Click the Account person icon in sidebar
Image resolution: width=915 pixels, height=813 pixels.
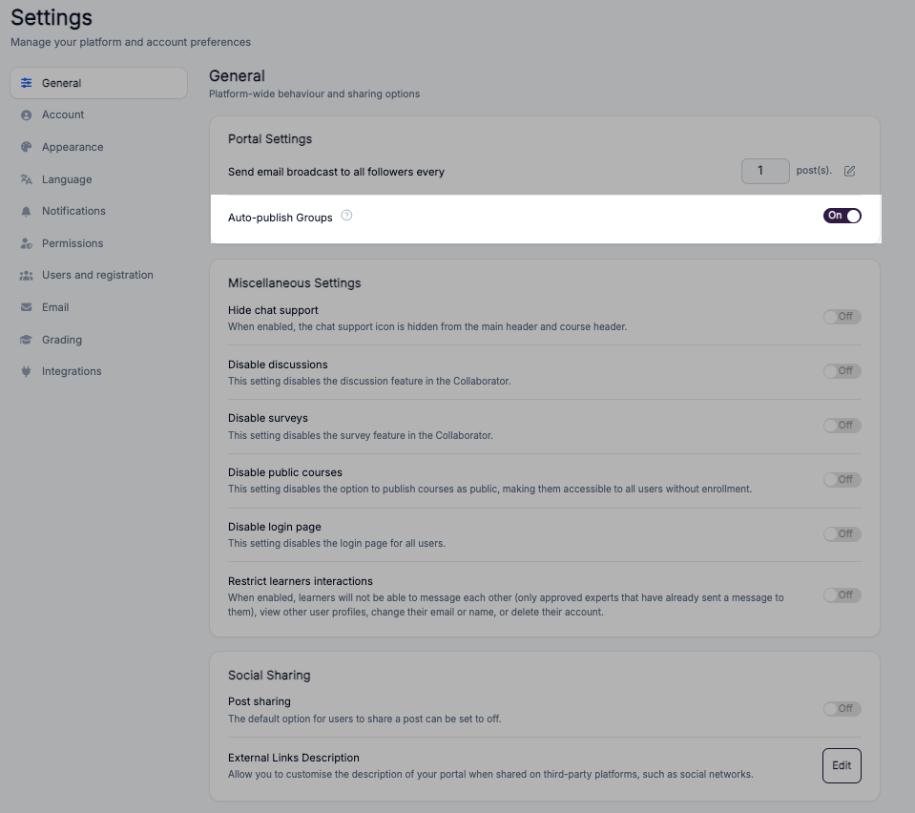pos(27,115)
